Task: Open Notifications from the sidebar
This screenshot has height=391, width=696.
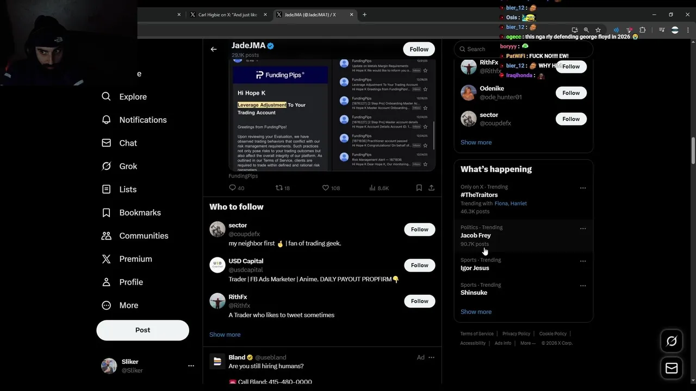Action: [134, 120]
